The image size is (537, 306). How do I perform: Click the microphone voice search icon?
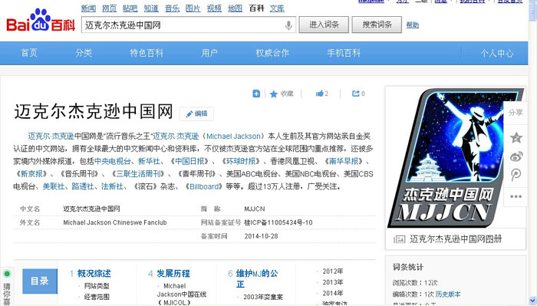click(288, 25)
